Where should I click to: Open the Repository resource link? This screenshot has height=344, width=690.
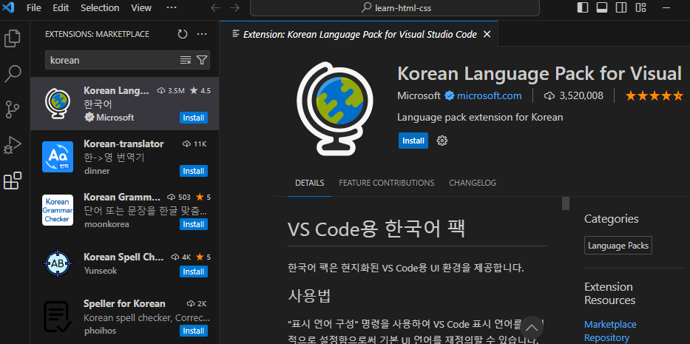click(x=606, y=338)
